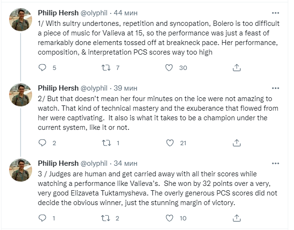Open more options menu on third tweet
294x230 pixels.
coord(275,162)
